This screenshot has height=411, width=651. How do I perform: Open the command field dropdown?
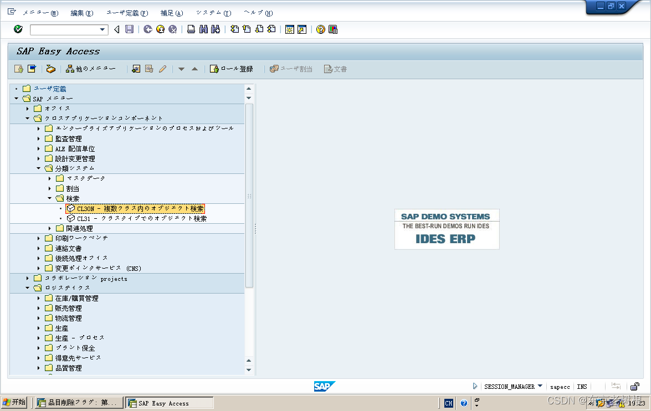(x=102, y=29)
